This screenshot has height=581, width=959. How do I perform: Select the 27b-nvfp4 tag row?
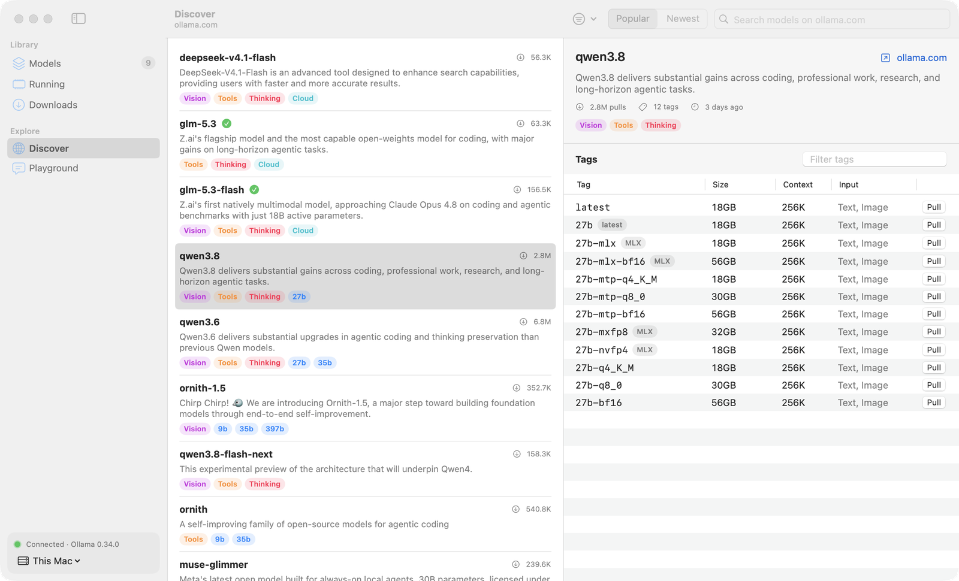[x=761, y=350]
